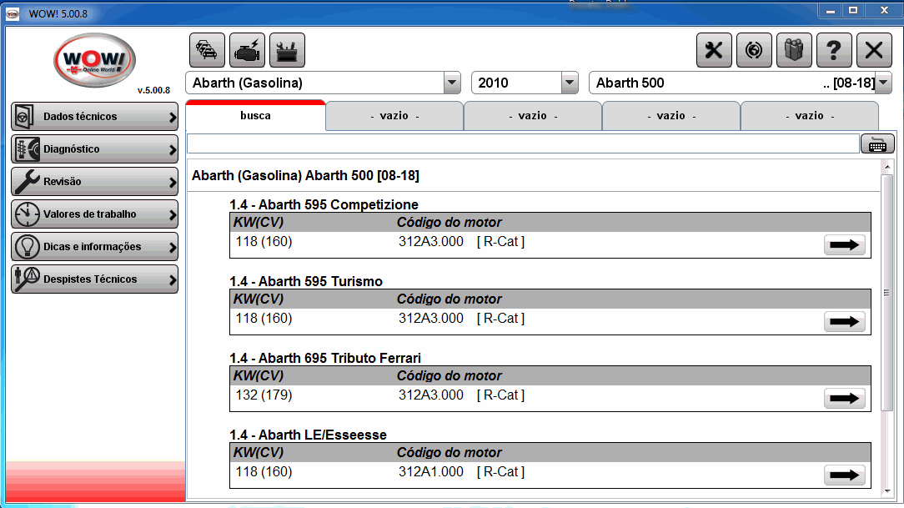Click the results scrollbar thumb

[x=886, y=293]
